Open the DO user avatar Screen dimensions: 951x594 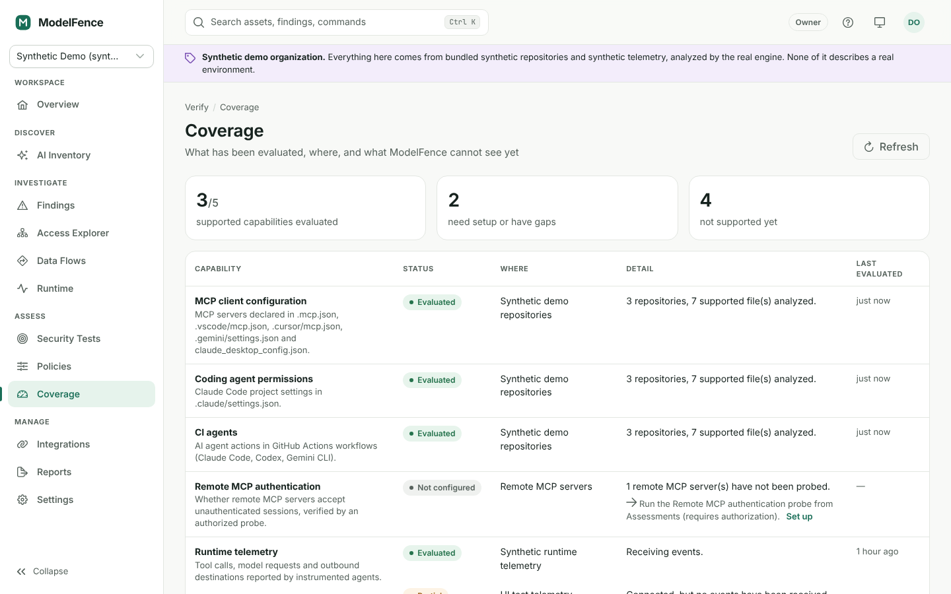[x=914, y=22]
